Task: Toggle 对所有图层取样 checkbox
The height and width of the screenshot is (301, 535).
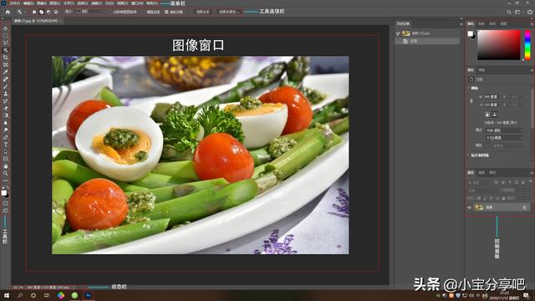Action: 110,12
